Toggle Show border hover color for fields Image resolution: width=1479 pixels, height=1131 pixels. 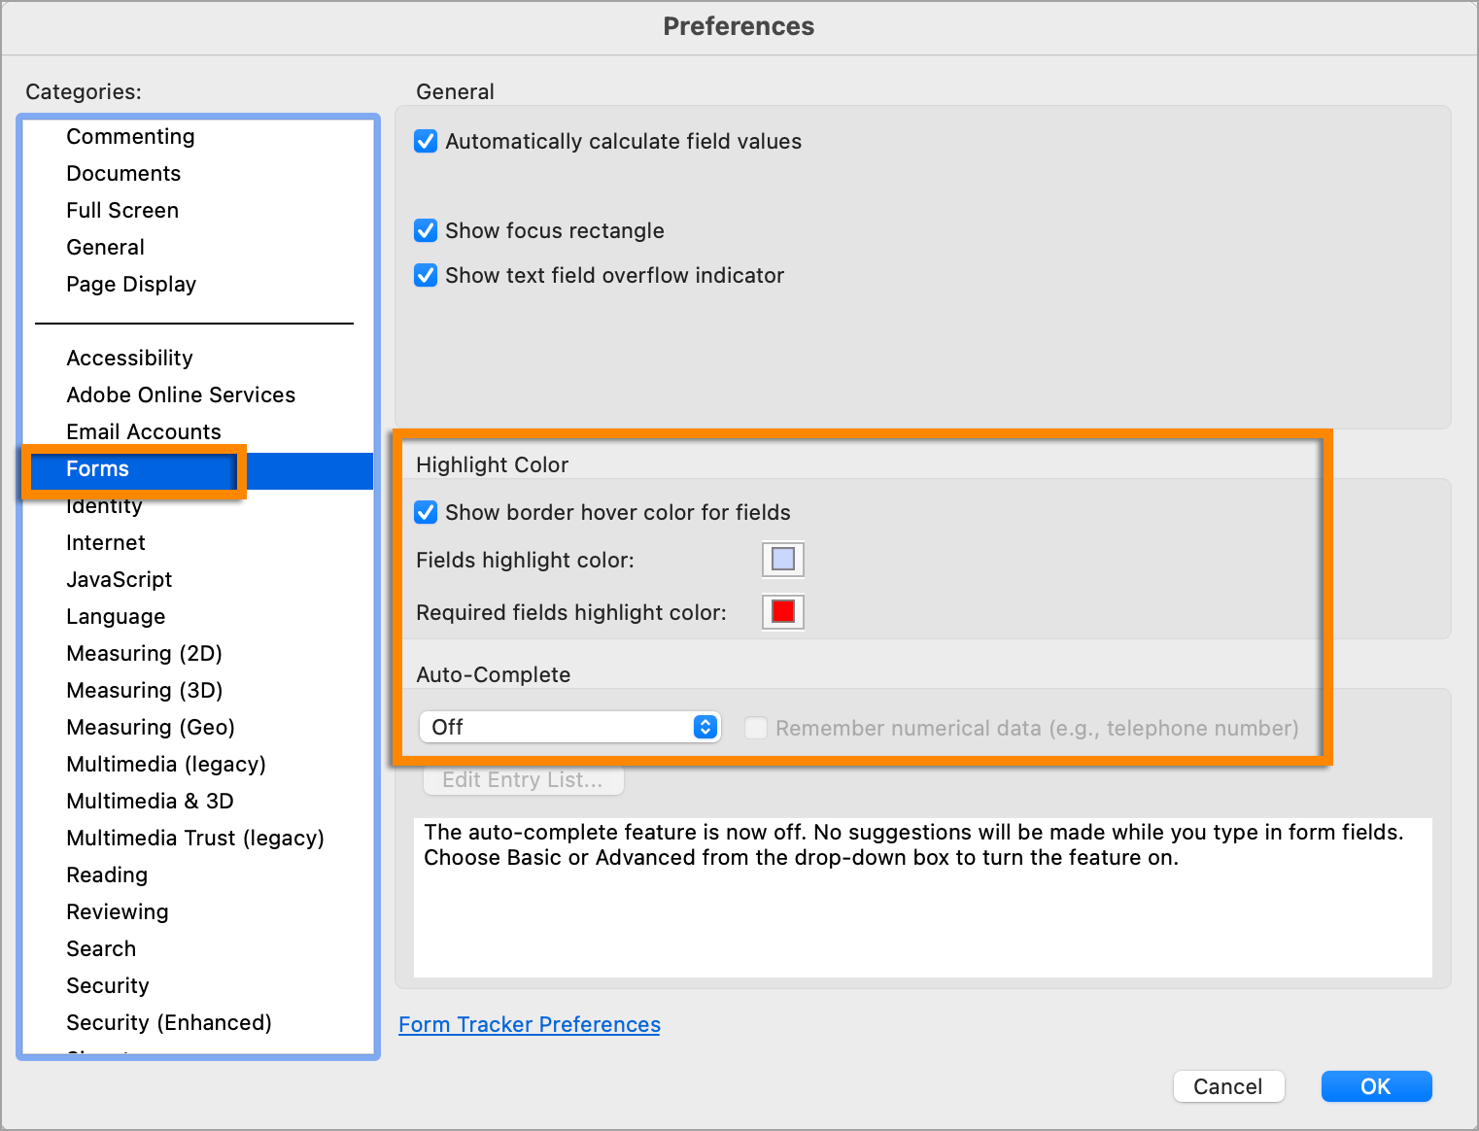426,513
